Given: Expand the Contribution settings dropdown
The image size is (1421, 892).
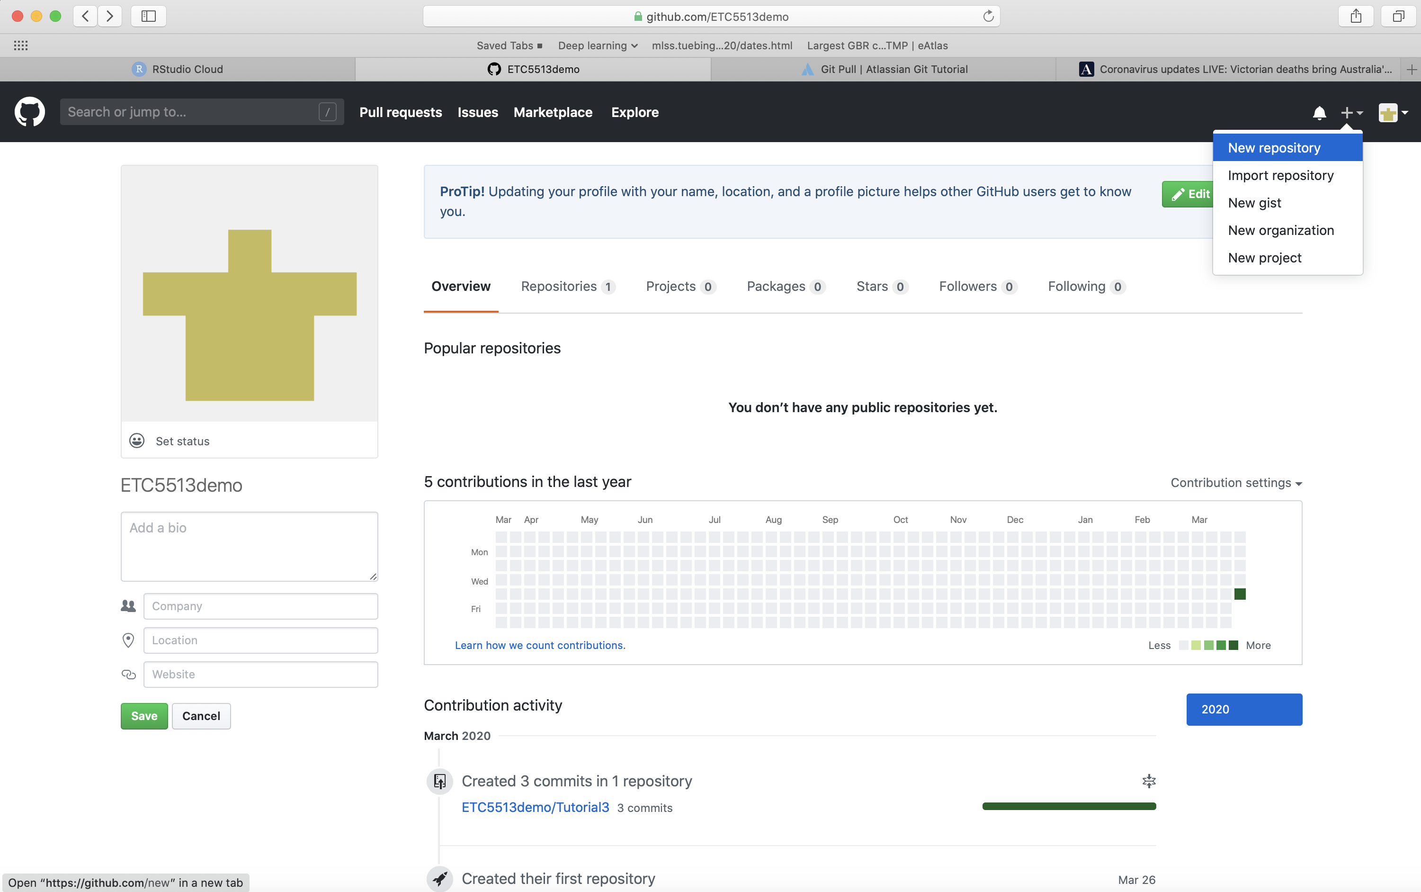Looking at the screenshot, I should click(1236, 483).
